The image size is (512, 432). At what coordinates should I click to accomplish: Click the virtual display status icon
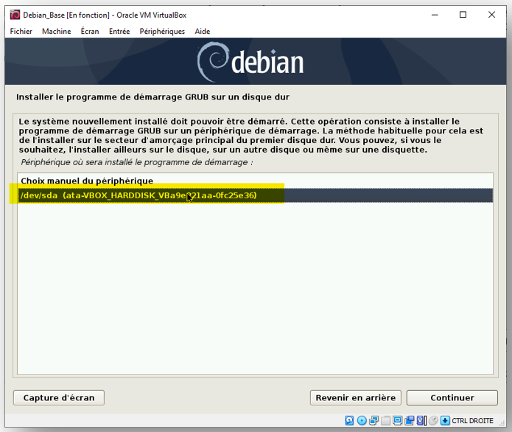click(397, 420)
